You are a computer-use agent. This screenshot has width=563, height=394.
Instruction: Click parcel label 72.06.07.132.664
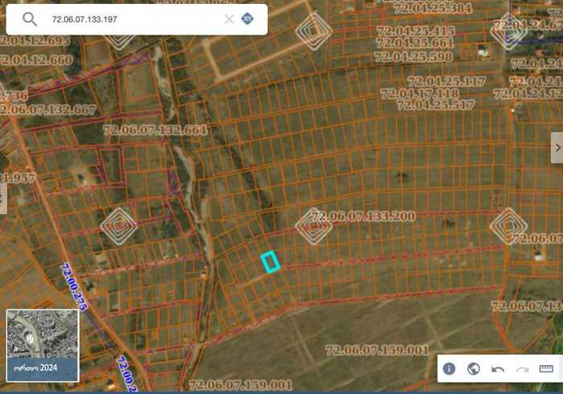click(x=155, y=130)
